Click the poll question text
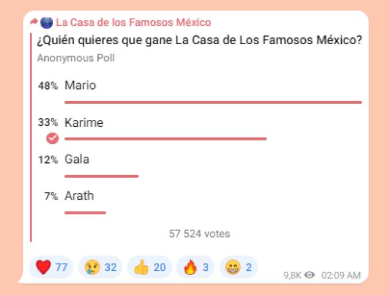Image resolution: width=388 pixels, height=295 pixels. pos(199,40)
